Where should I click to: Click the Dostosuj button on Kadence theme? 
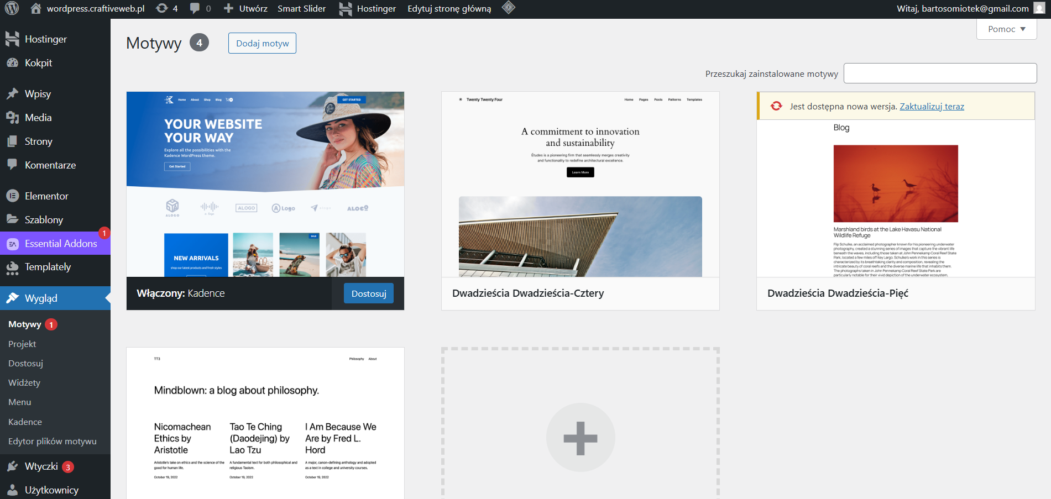(368, 293)
